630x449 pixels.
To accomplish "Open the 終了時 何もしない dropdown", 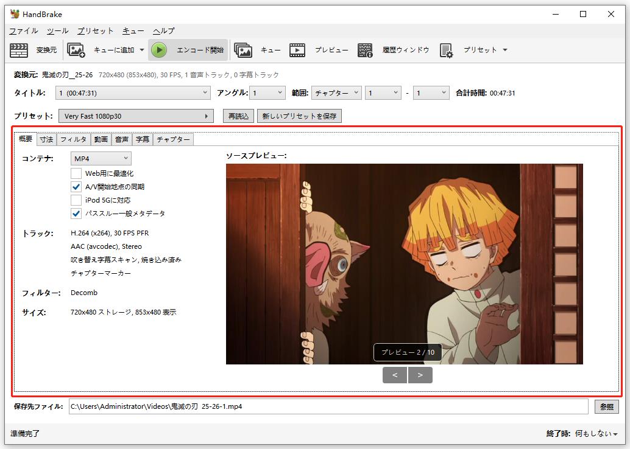I will click(x=596, y=433).
